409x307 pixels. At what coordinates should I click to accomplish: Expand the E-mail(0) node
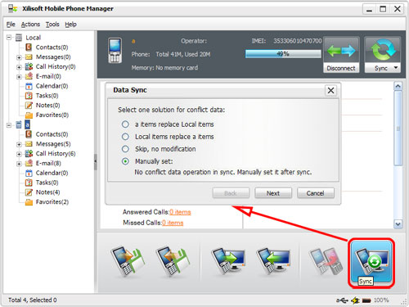[x=19, y=77]
